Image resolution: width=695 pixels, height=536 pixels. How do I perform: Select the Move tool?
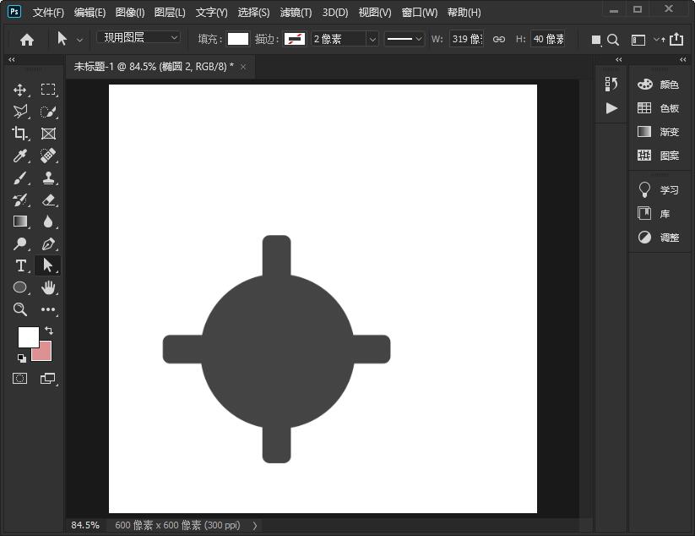click(x=20, y=90)
